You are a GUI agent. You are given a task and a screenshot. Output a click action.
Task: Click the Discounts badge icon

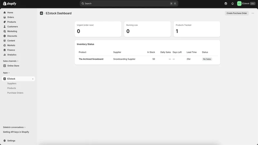[x=5, y=36]
